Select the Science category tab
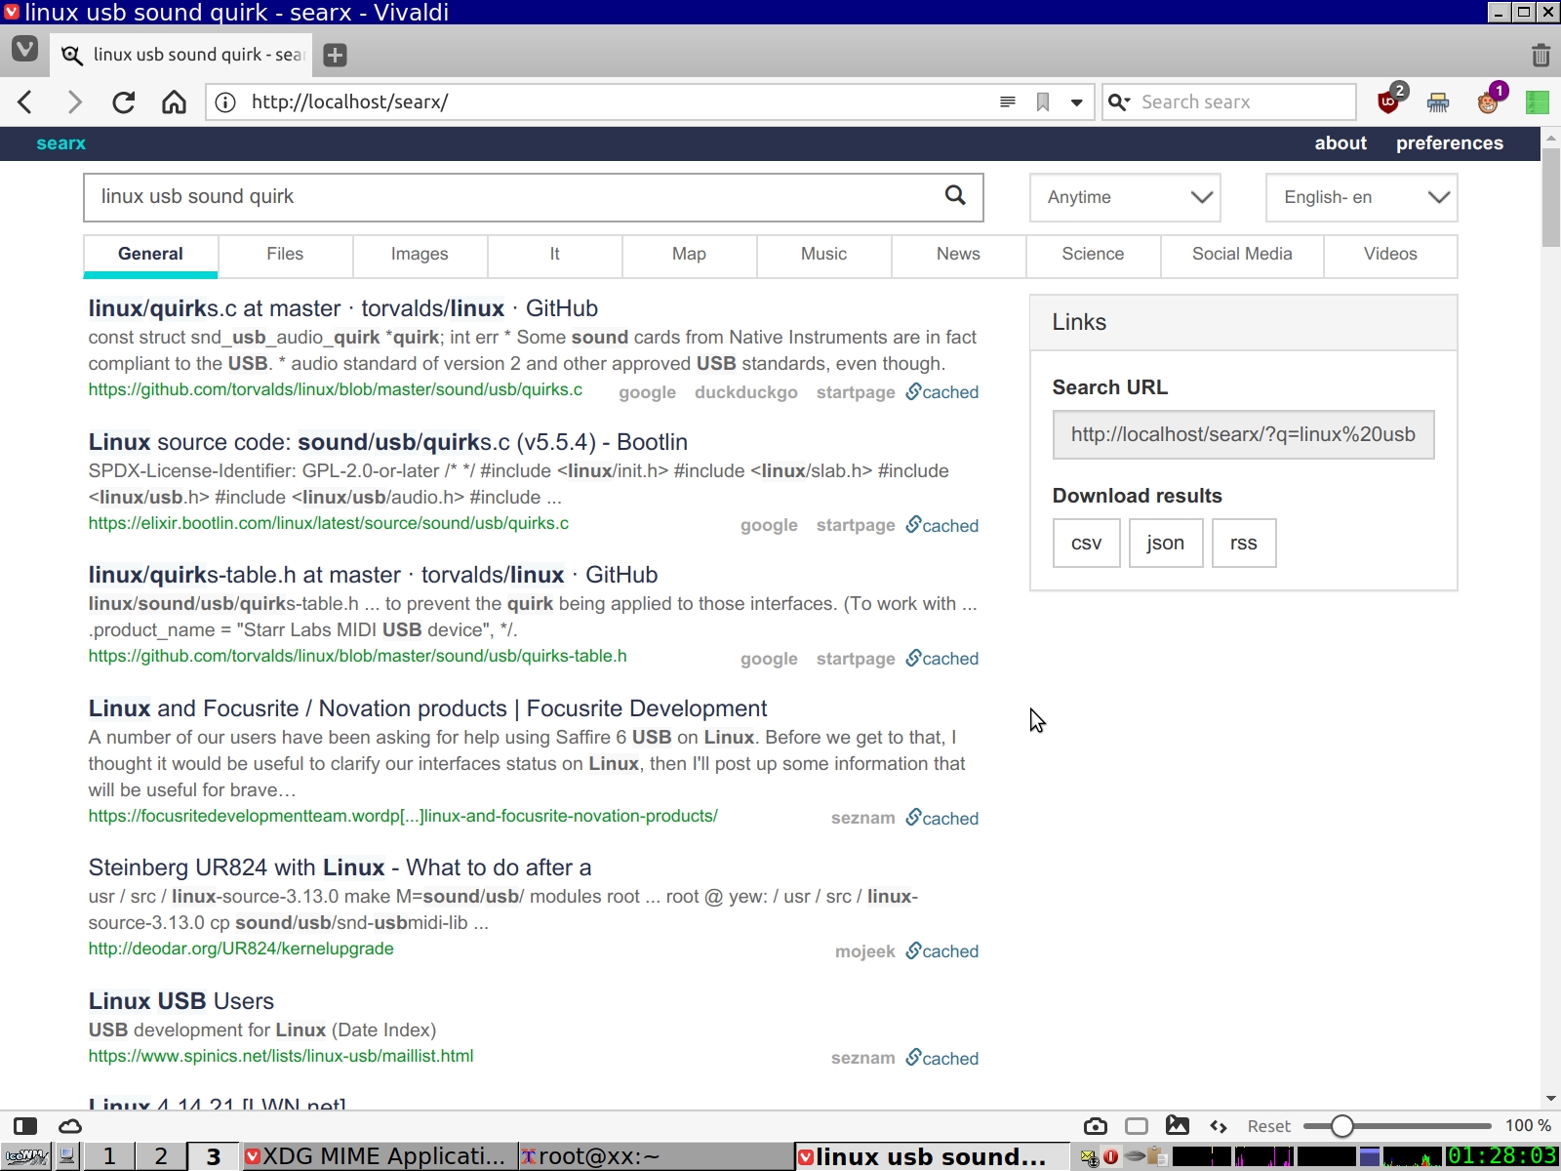 [x=1093, y=255]
